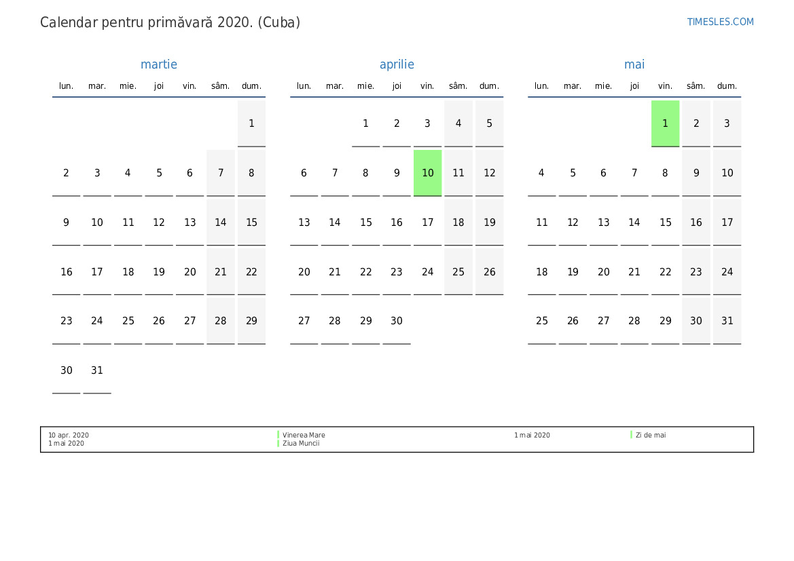Select day 13 in martie
The image size is (794, 561).
tap(190, 223)
